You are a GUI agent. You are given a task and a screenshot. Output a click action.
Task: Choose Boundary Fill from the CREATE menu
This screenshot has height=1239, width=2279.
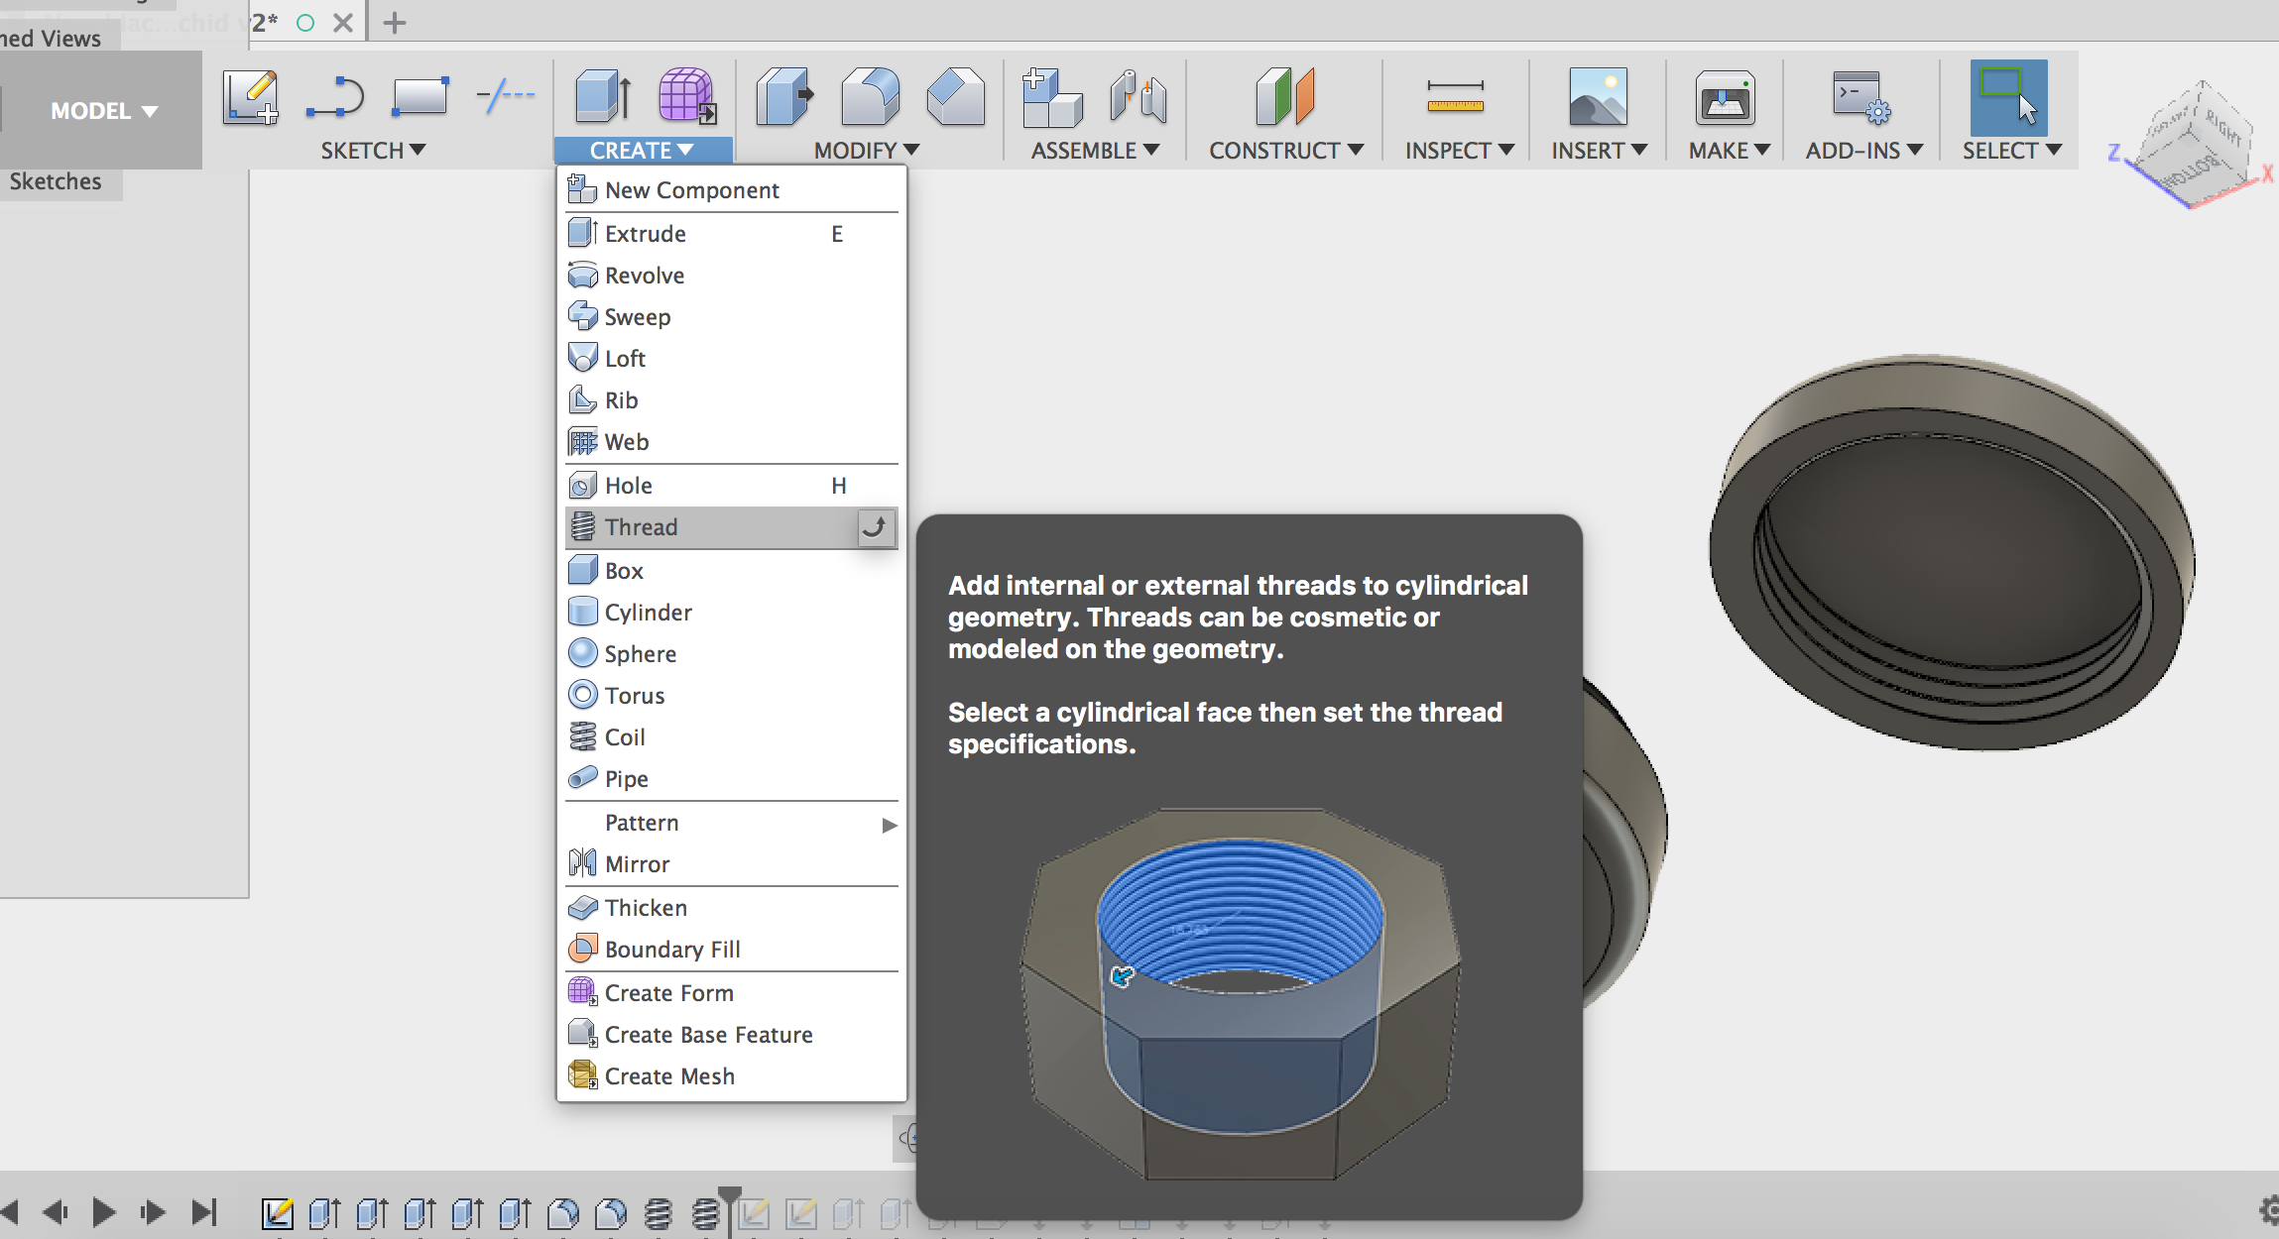tap(732, 950)
